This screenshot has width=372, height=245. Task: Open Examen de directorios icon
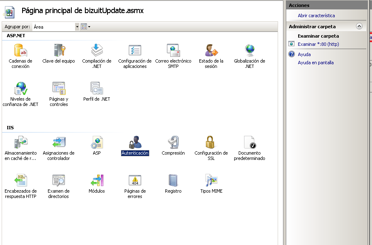click(x=59, y=180)
